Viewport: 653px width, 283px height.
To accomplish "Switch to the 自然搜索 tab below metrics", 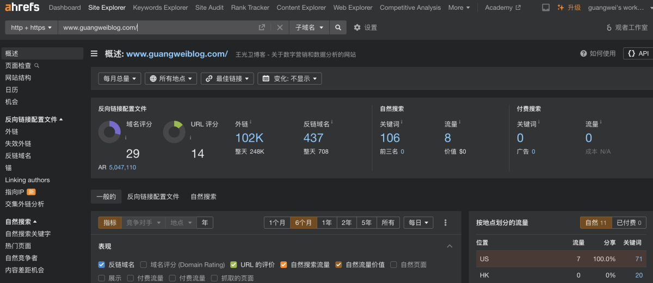I will (x=204, y=197).
